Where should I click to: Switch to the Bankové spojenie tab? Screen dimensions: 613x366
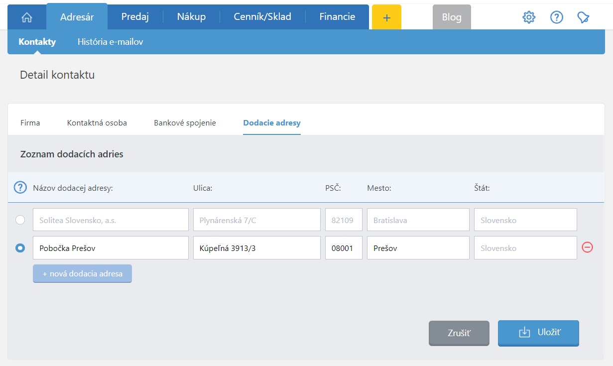click(185, 122)
